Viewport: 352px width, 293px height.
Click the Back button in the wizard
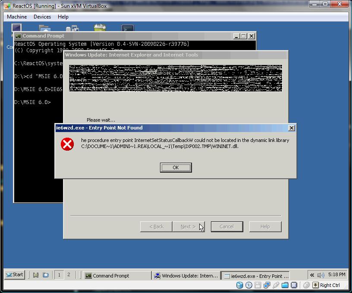156,227
